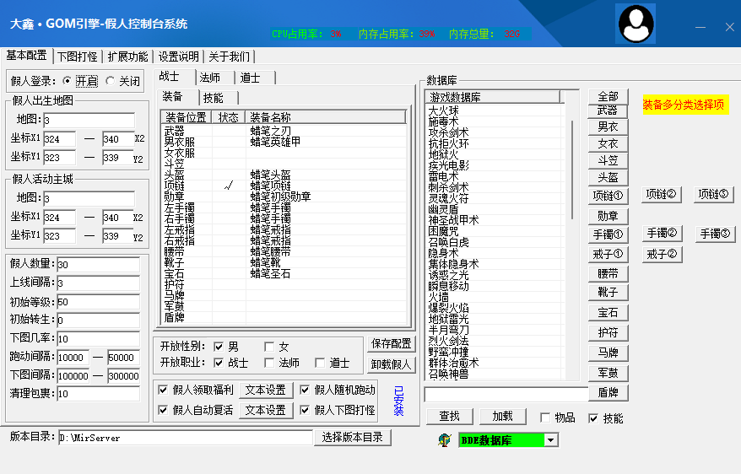Toggle 女 gender checkbox
Viewport: 741px width, 474px height.
[x=269, y=347]
